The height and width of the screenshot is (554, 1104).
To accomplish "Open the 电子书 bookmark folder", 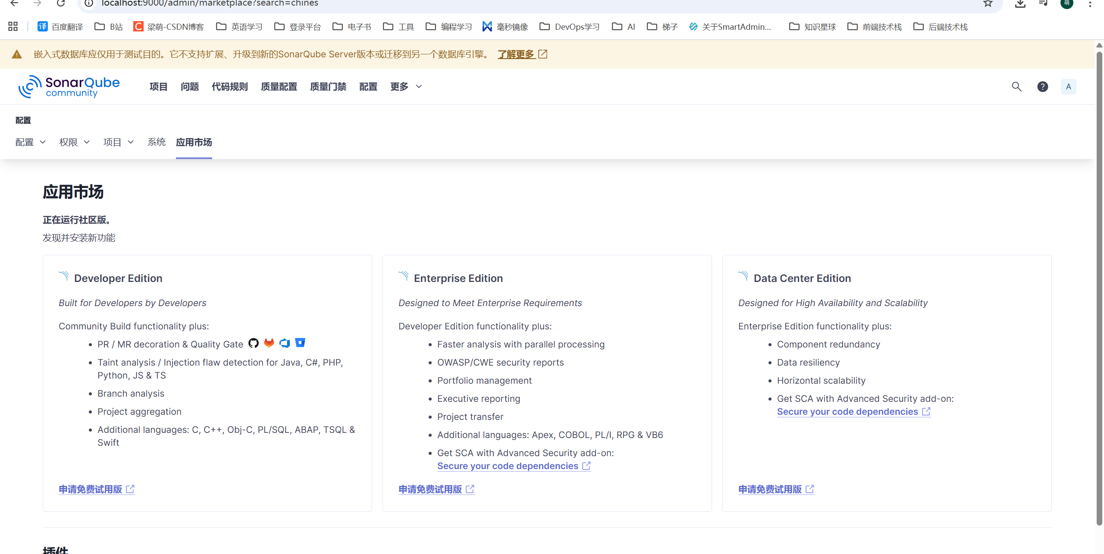I will [x=352, y=27].
